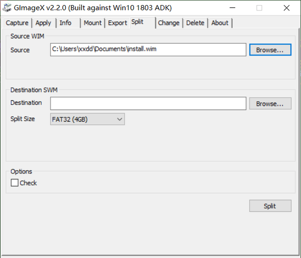Image resolution: width=301 pixels, height=258 pixels.
Task: Click the Split button
Action: tap(270, 206)
